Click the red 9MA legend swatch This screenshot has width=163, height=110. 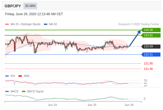pos(20,76)
